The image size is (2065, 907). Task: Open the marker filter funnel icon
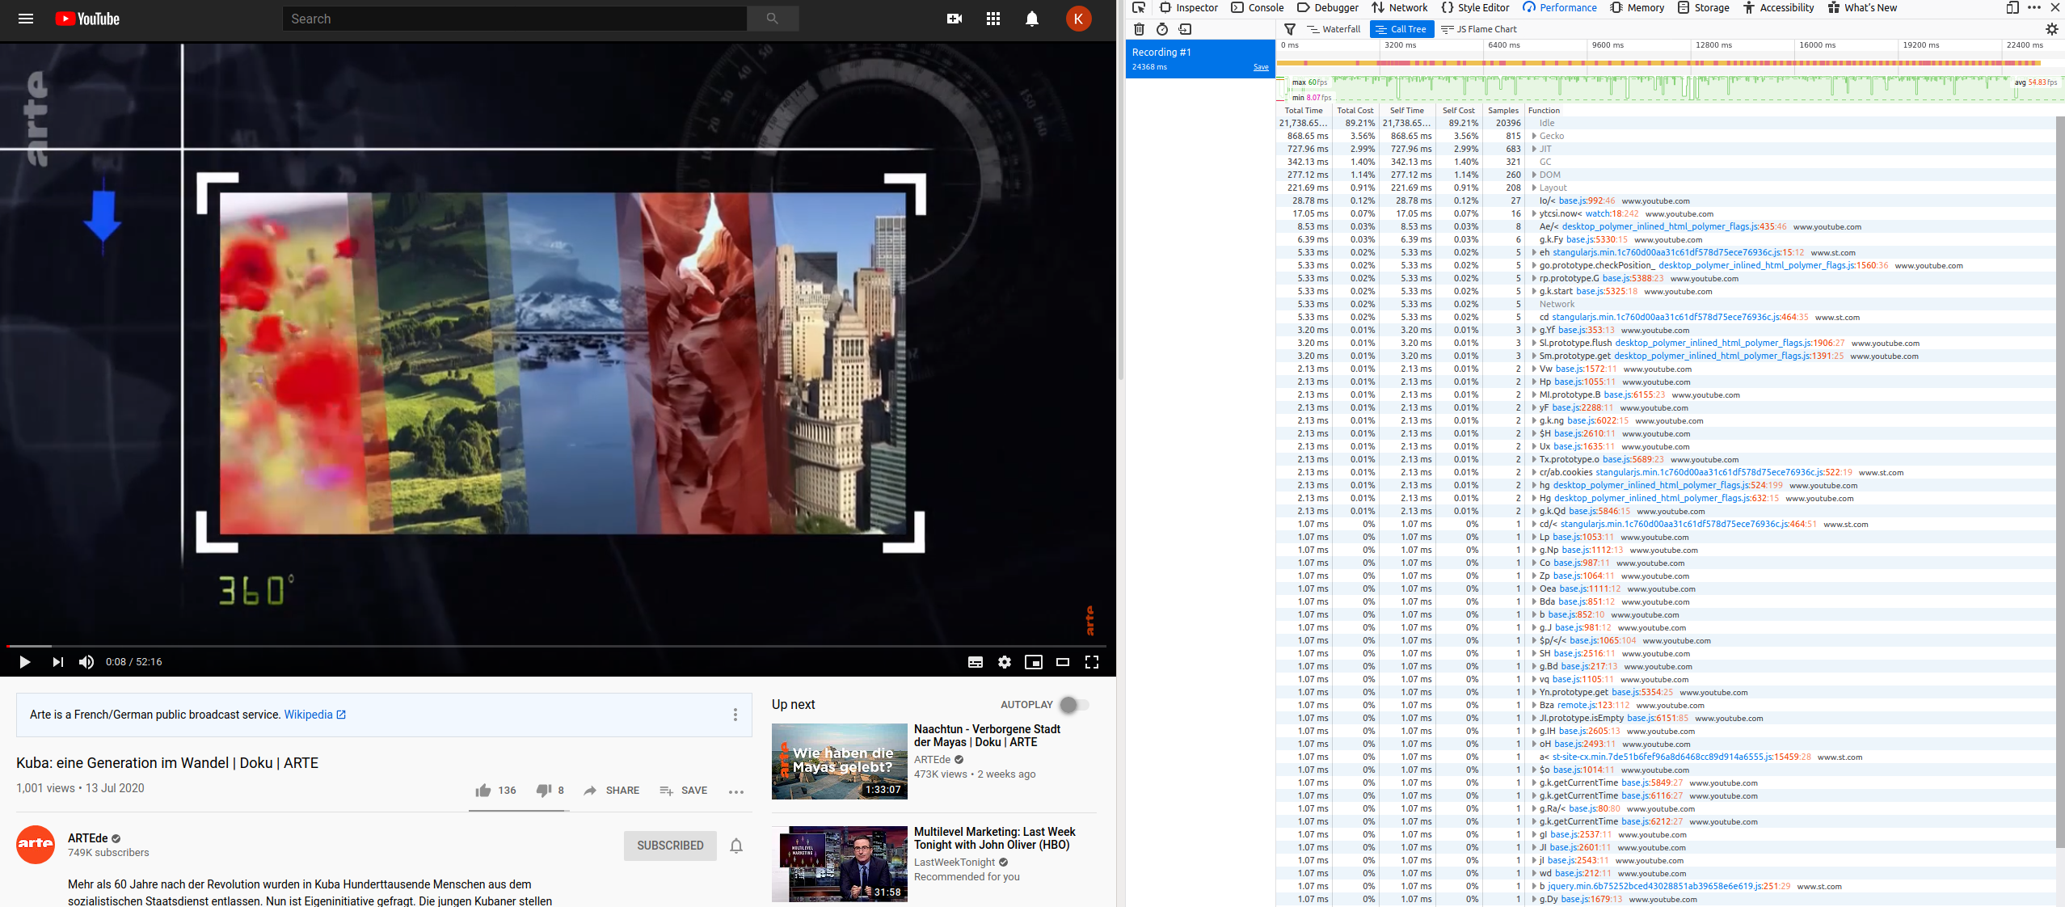1290,29
